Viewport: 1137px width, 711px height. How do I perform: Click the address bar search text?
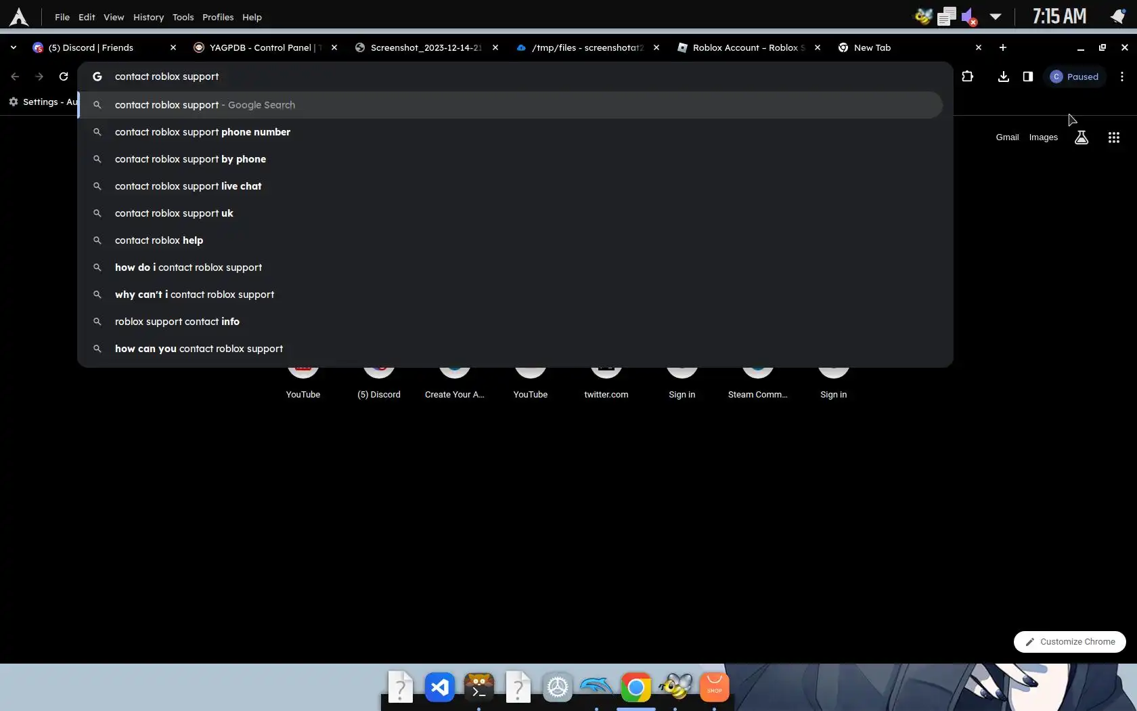tap(166, 77)
